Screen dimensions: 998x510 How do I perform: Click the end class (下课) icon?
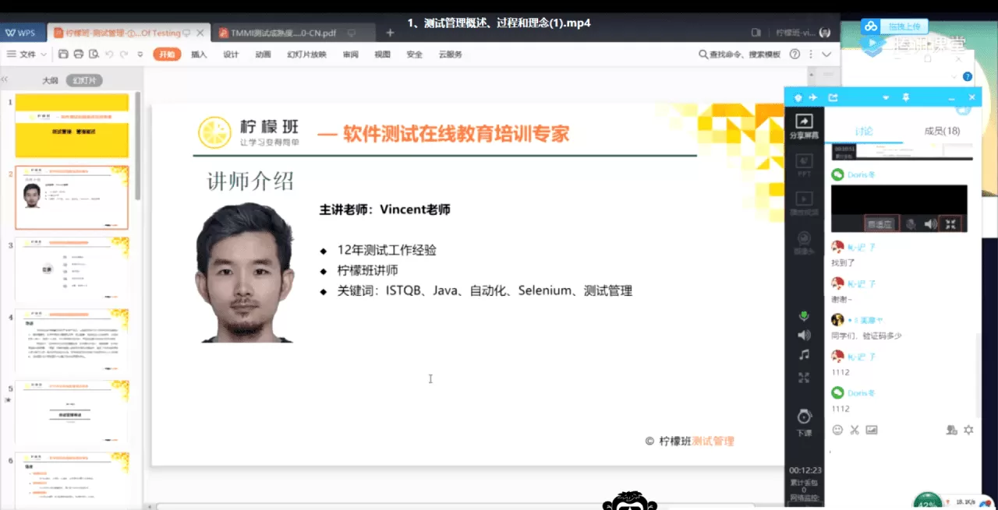click(x=805, y=419)
